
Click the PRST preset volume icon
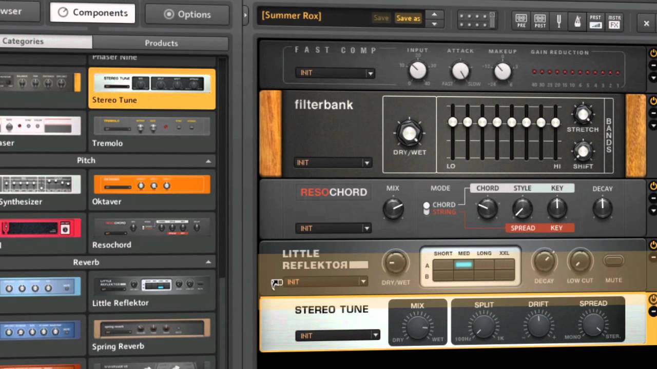(595, 20)
